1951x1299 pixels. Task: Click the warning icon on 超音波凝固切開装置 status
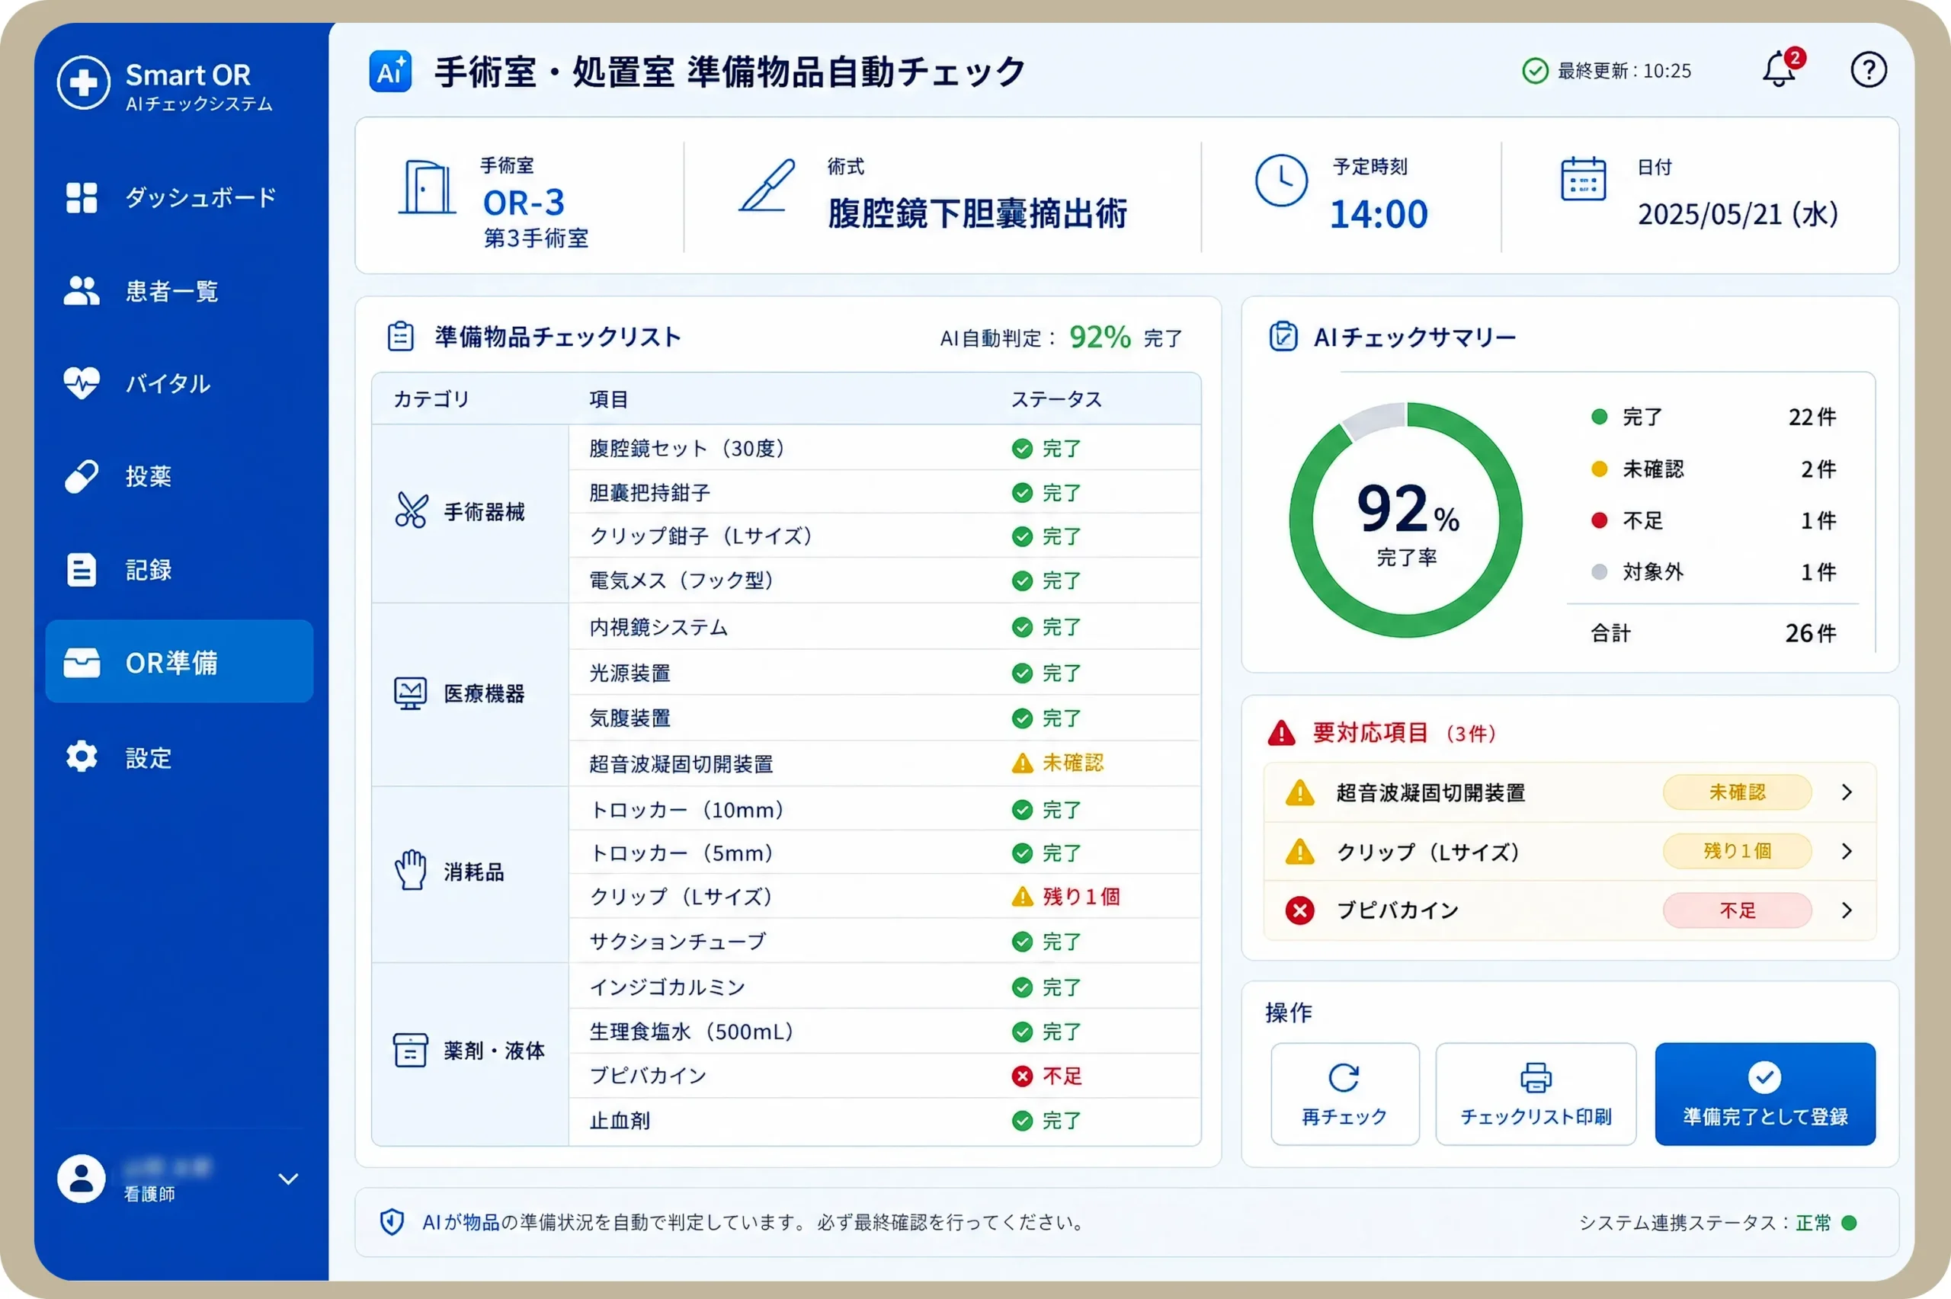[1022, 763]
